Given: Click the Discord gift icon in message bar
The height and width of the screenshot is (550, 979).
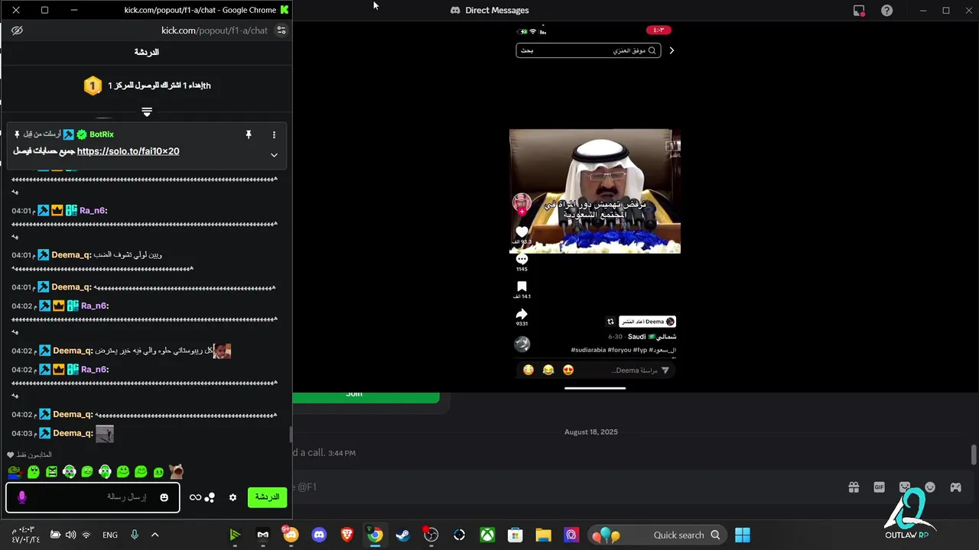Looking at the screenshot, I should pyautogui.click(x=854, y=487).
